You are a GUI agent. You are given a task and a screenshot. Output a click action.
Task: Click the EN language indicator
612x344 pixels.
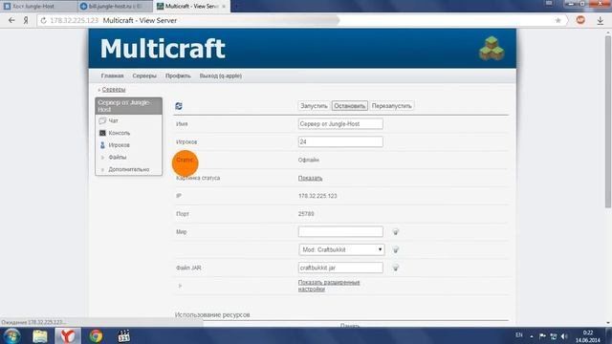point(519,335)
